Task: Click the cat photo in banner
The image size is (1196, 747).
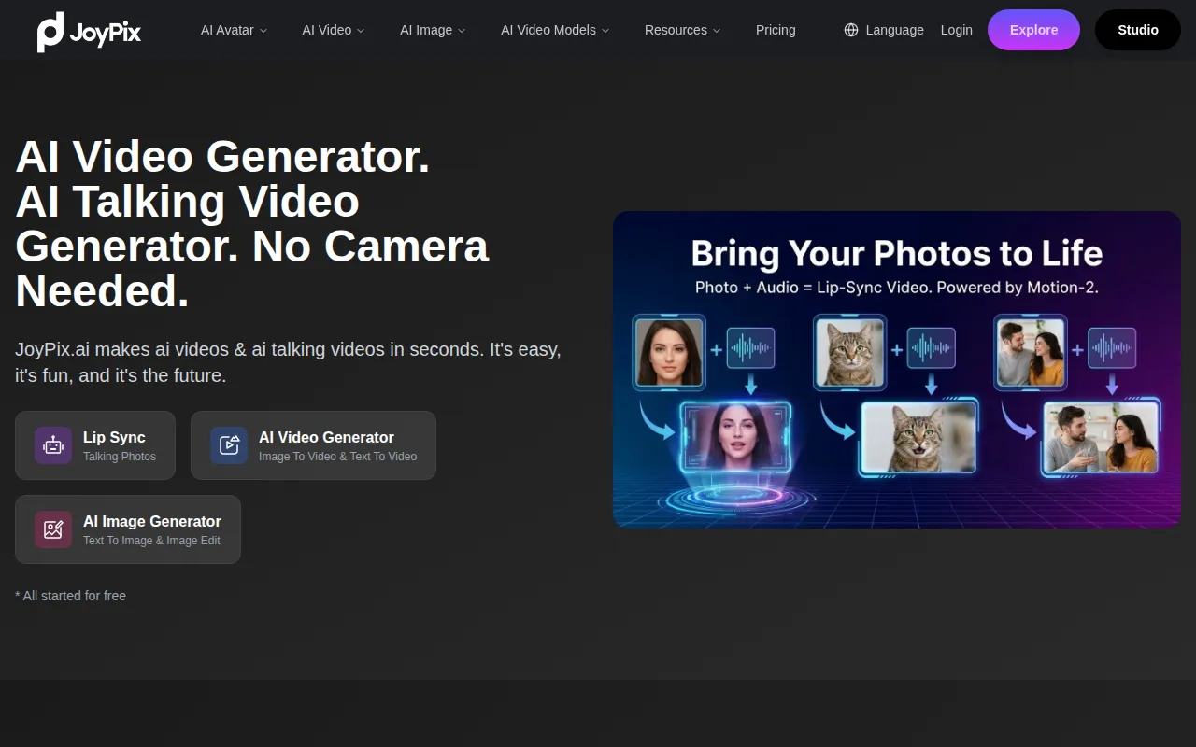Action: tap(848, 352)
